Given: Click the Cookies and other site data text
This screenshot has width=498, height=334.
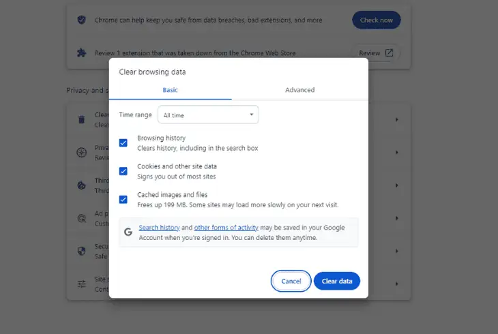Looking at the screenshot, I should click(177, 166).
